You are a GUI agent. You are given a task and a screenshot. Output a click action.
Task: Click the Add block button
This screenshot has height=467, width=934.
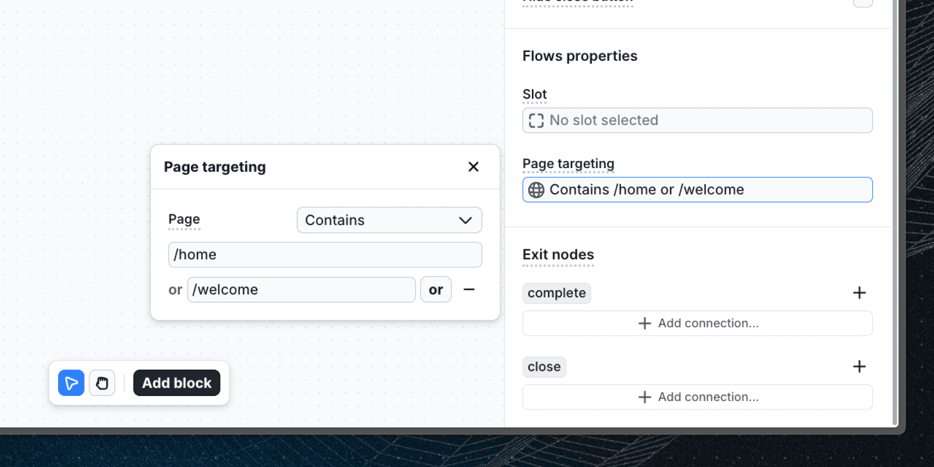click(177, 383)
